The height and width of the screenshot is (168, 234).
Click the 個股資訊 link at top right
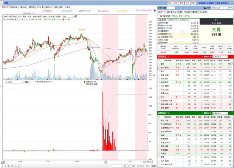click(202, 3)
